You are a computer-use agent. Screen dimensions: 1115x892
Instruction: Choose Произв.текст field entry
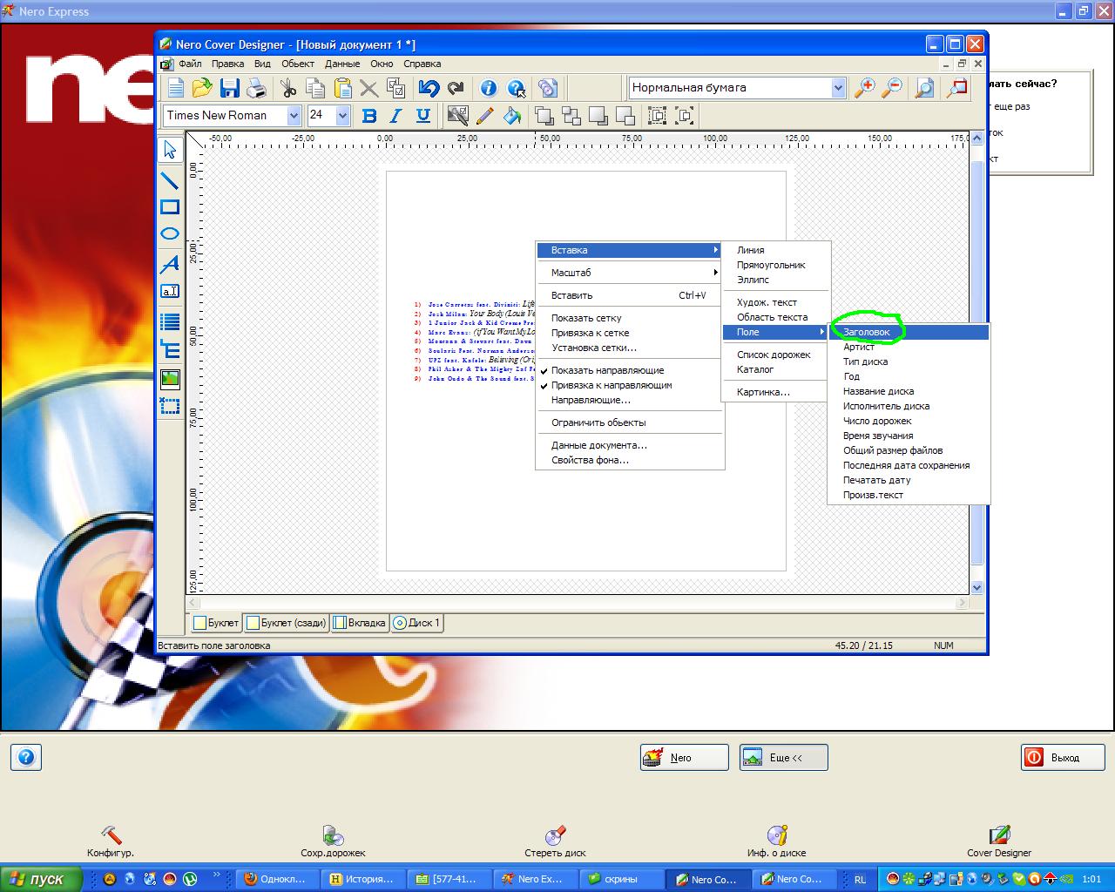[x=909, y=495]
